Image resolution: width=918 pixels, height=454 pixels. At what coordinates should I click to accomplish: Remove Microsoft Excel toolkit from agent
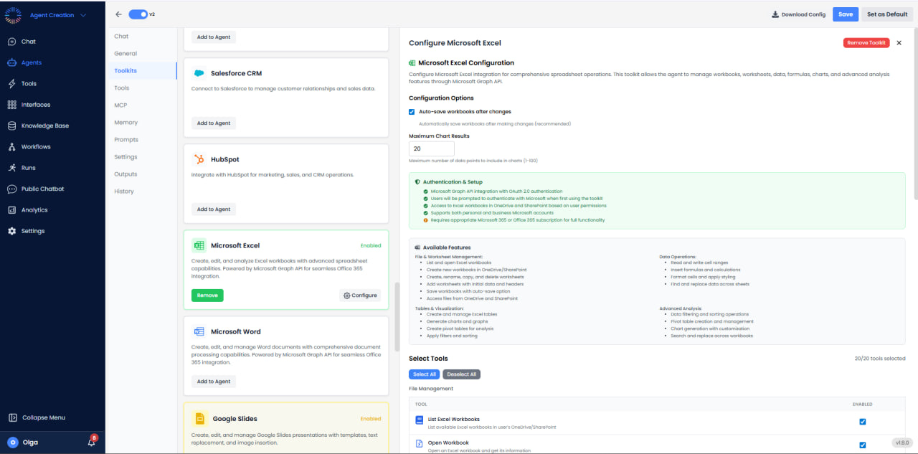click(x=207, y=295)
